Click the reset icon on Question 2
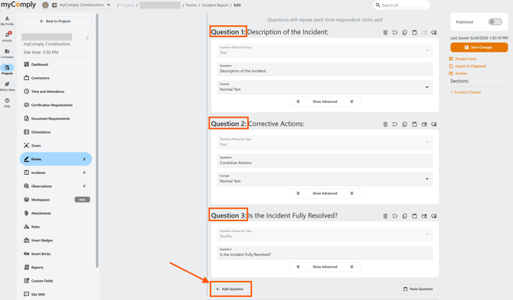Image resolution: width=513 pixels, height=300 pixels. (x=395, y=124)
